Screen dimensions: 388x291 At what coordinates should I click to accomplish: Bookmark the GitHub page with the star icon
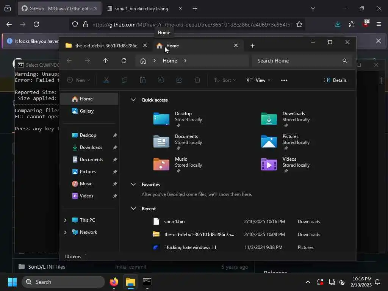coord(299,24)
